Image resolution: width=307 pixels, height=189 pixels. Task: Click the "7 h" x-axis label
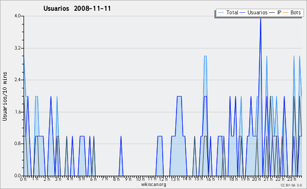point(104,179)
